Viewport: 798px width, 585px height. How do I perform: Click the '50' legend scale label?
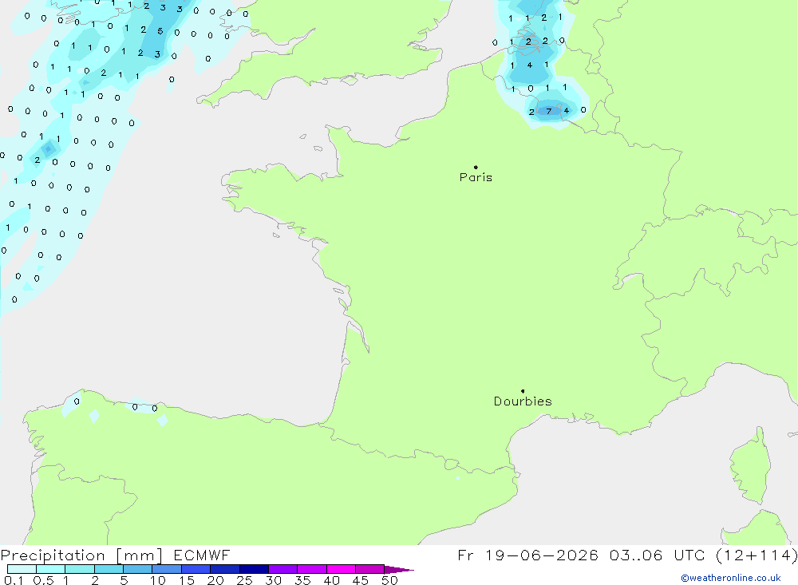pos(389,580)
